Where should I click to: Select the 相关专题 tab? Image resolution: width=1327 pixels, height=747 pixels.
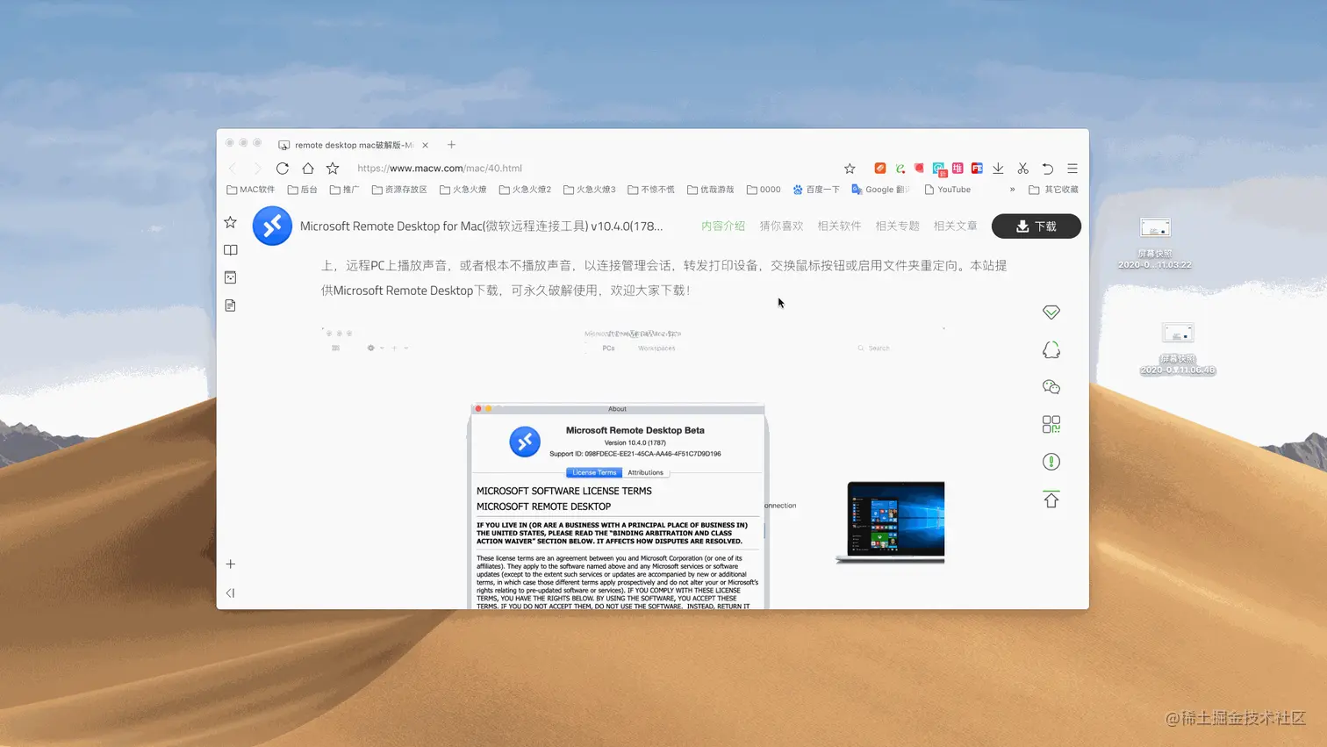[897, 226]
